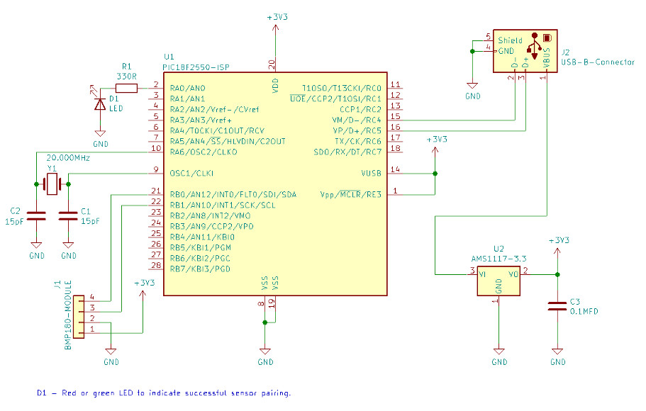Viewport: 646px width, 411px height.
Task: Click the 330R resistor value
Action: point(126,77)
